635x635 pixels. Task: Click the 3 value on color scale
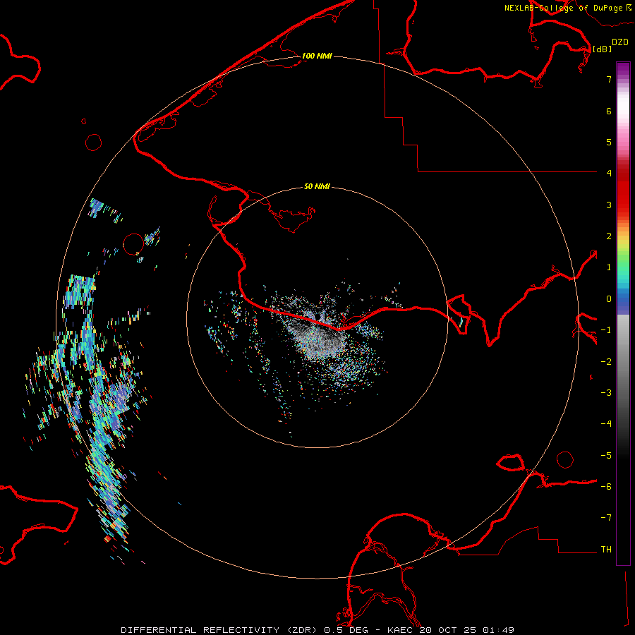[609, 205]
